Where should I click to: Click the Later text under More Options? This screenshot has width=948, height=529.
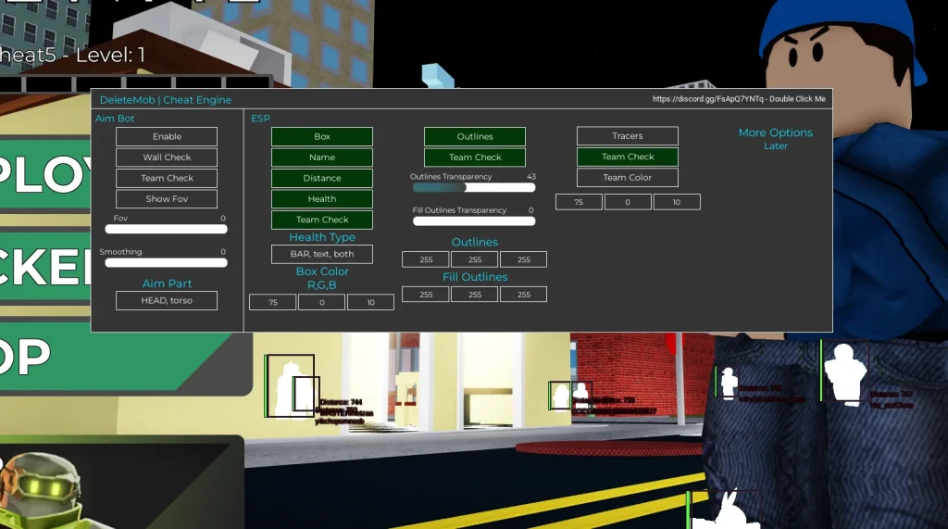tap(776, 145)
